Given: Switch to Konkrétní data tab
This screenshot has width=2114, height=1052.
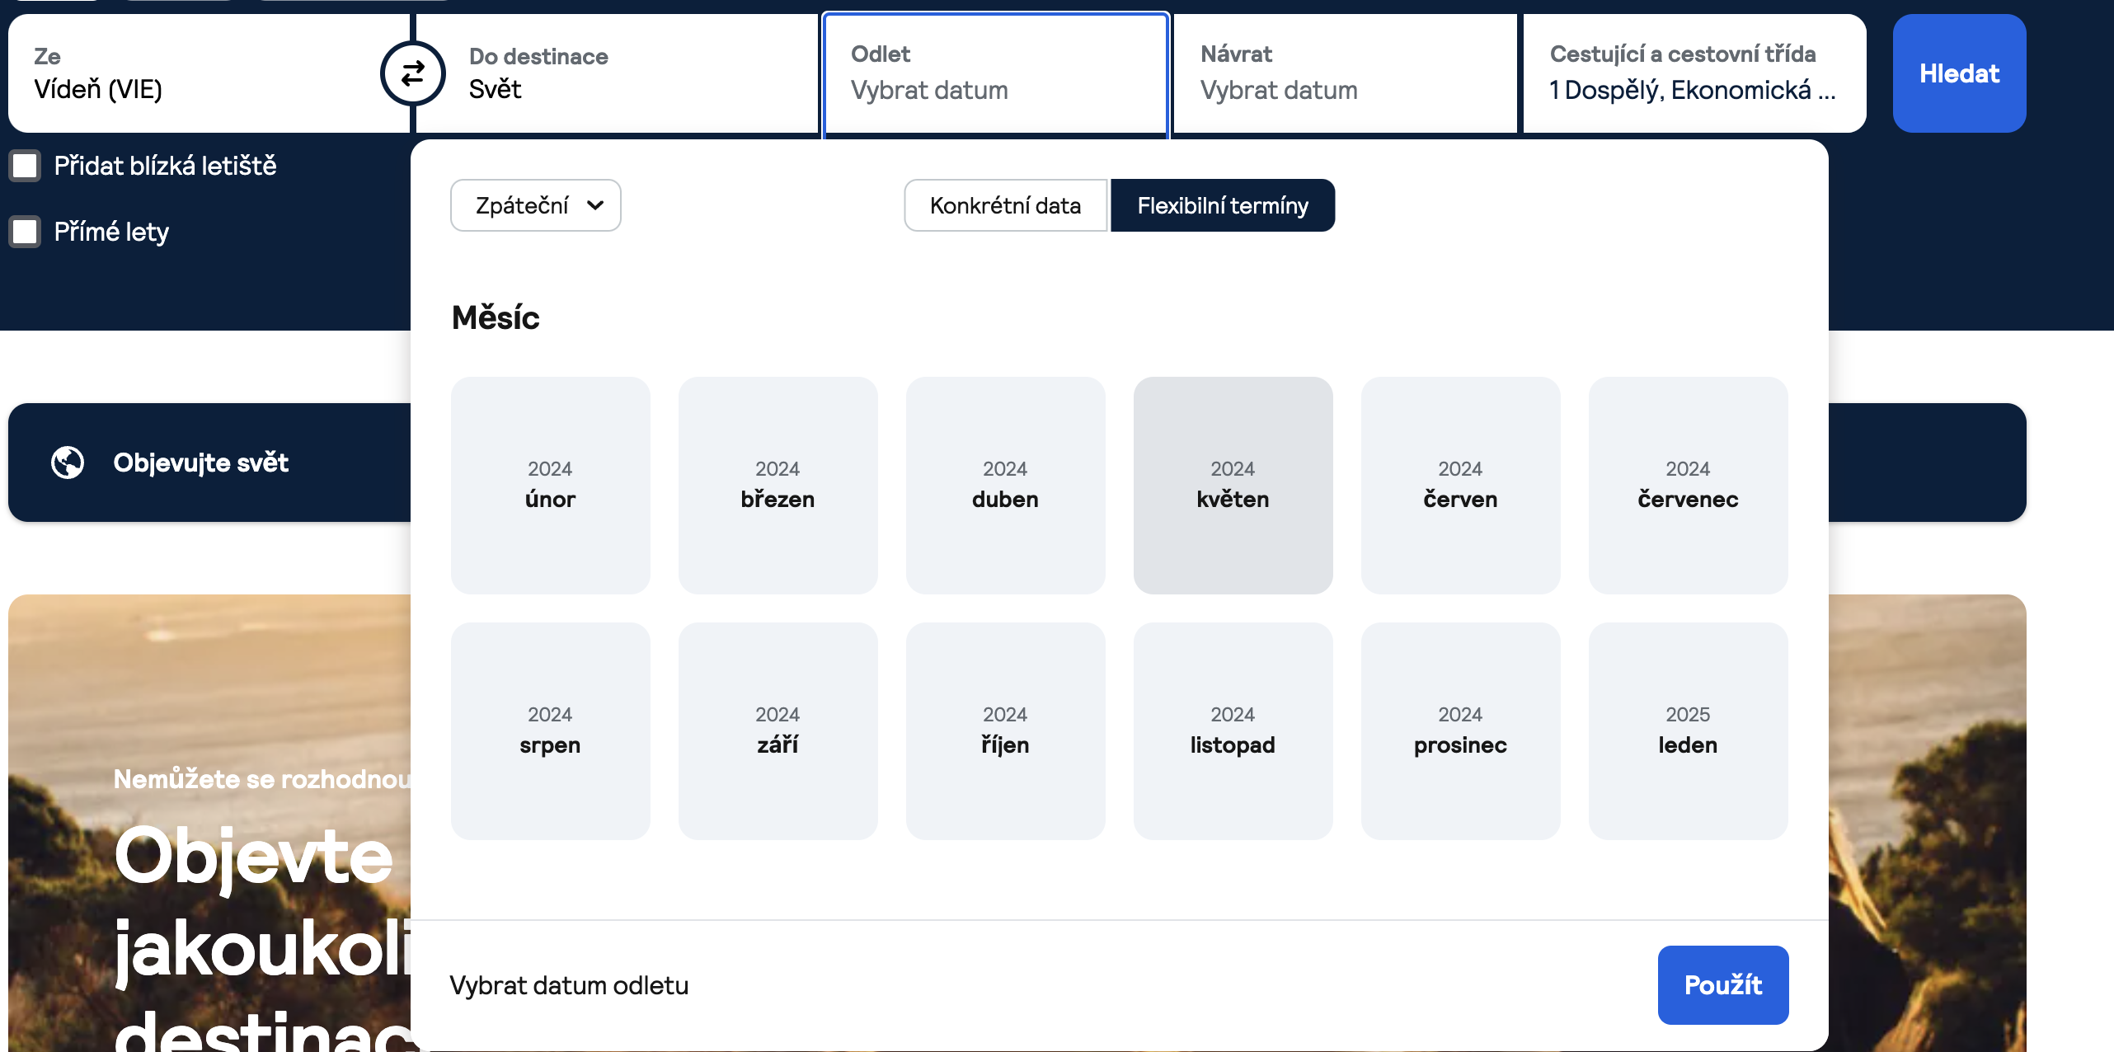Looking at the screenshot, I should [1005, 205].
